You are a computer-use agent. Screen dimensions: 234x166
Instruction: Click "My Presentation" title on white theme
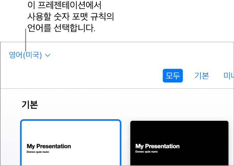pyautogui.click(x=49, y=146)
